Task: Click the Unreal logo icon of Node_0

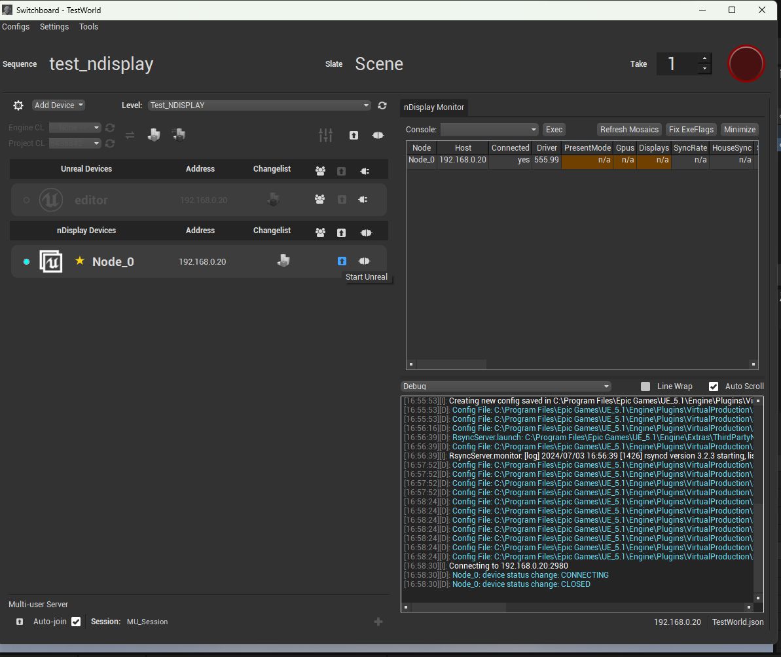Action: [51, 261]
